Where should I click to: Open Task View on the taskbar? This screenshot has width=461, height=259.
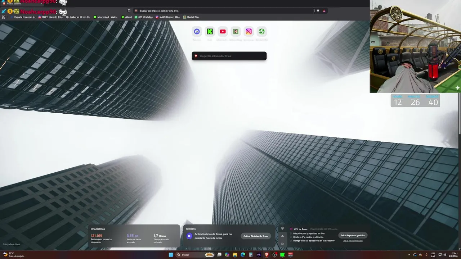click(219, 255)
